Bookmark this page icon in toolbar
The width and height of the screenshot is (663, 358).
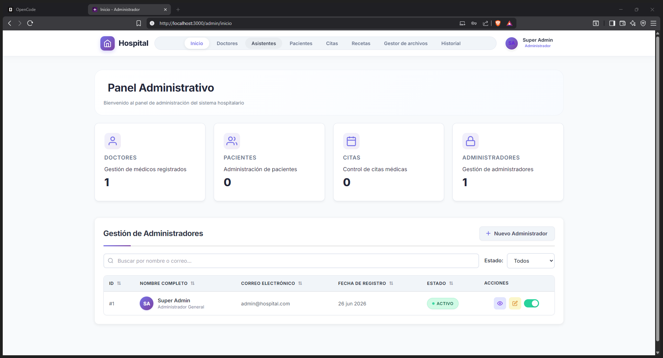[x=139, y=23]
